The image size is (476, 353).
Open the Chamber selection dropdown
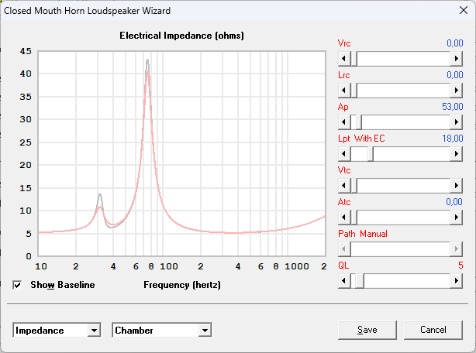[205, 331]
